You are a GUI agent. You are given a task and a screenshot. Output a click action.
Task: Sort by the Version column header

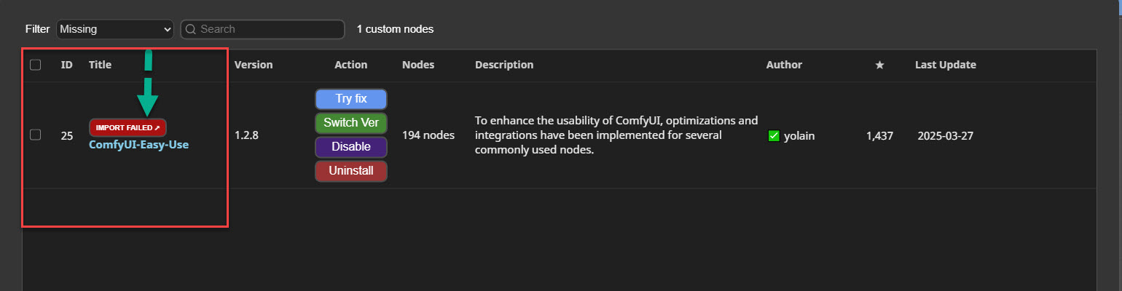point(254,65)
